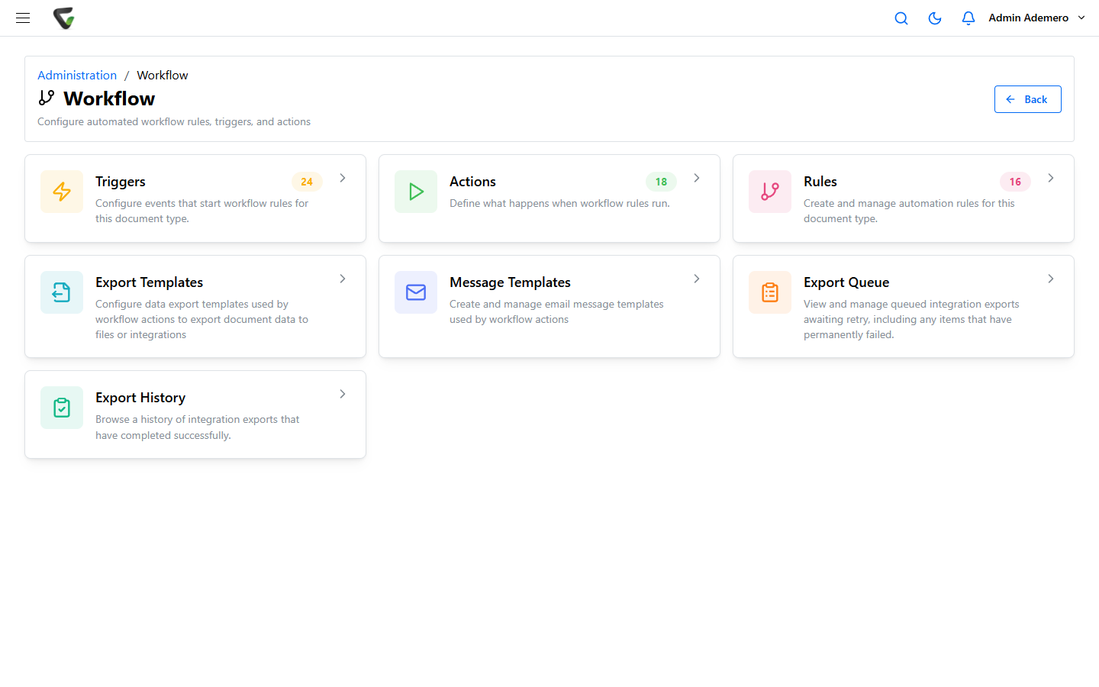Screen dimensions: 1099x687
Task: Open the Triggers card title
Action: [x=121, y=182]
